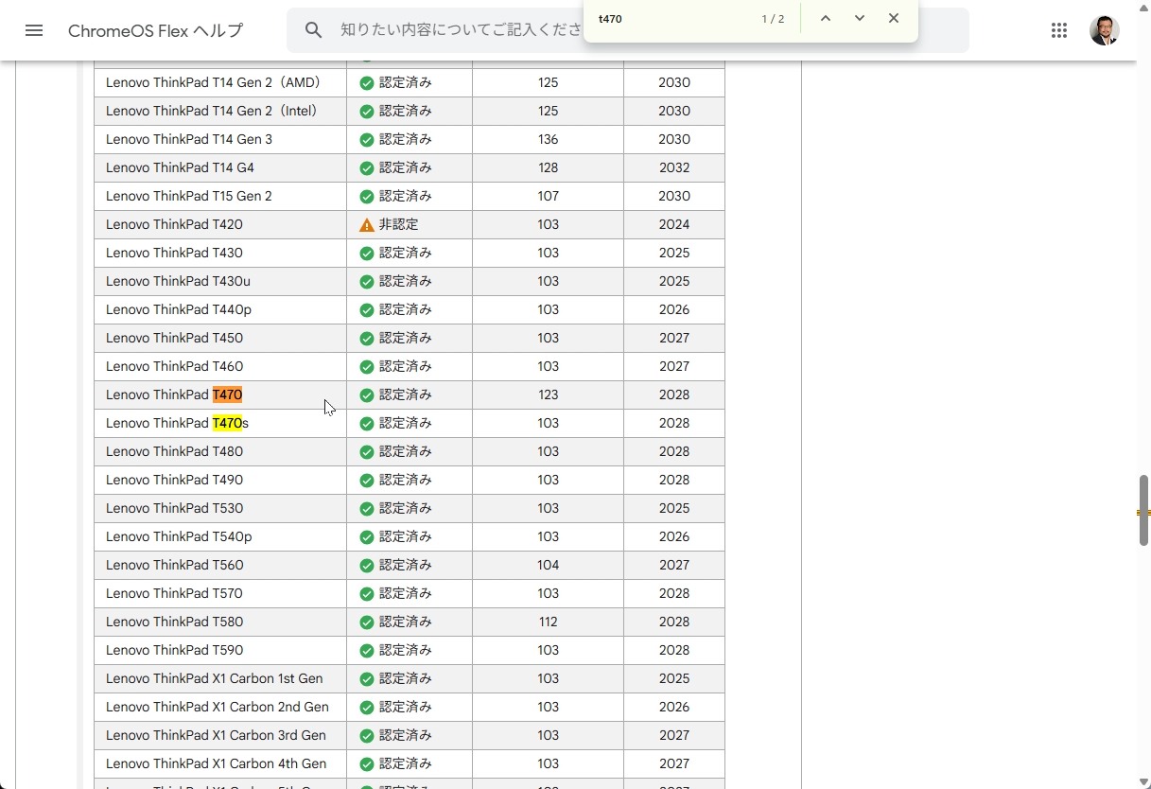
Task: Open the account profile avatar
Action: 1105,30
